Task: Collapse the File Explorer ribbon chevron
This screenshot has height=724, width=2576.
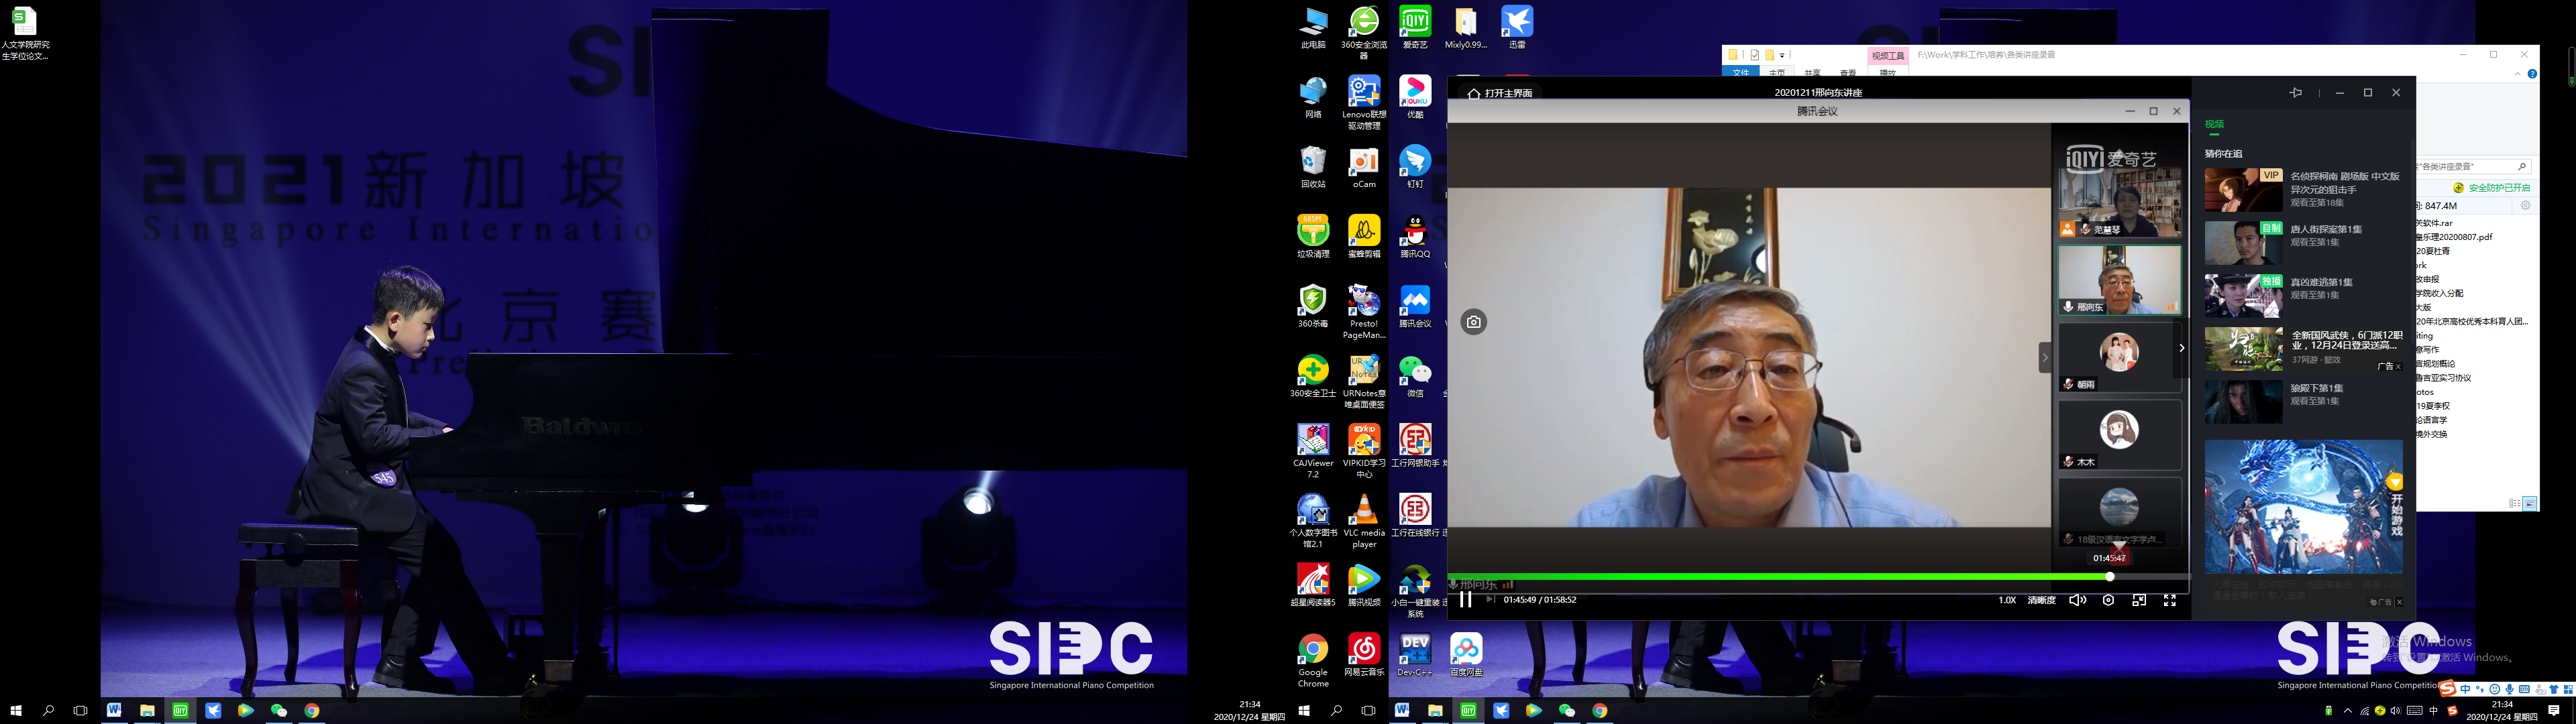Action: (2517, 74)
